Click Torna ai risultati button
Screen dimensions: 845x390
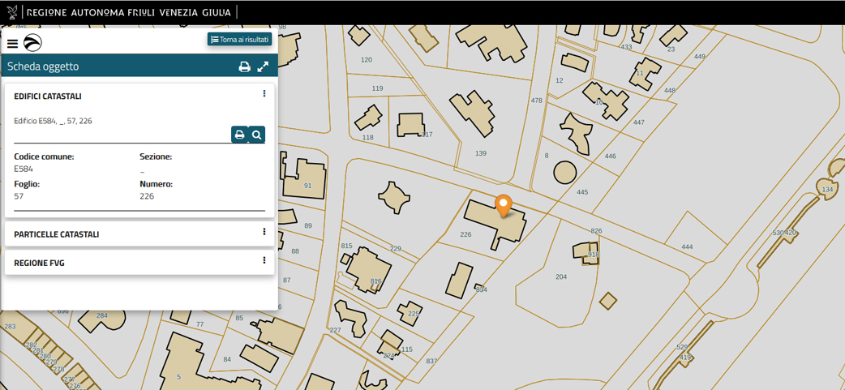point(239,39)
